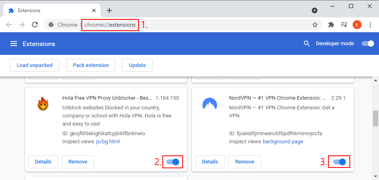Disable the NordVPN extension toggle
The image size is (379, 180).
pos(339,162)
